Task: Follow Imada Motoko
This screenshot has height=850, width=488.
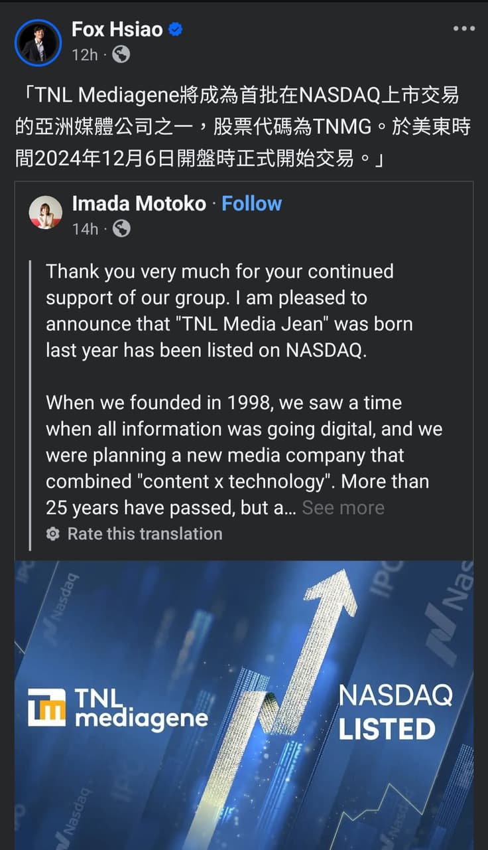Action: [x=251, y=203]
